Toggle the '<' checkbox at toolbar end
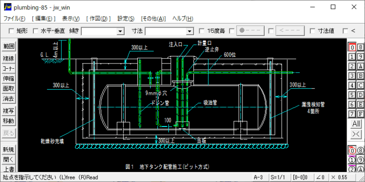The image size is (365, 182). tap(346, 31)
